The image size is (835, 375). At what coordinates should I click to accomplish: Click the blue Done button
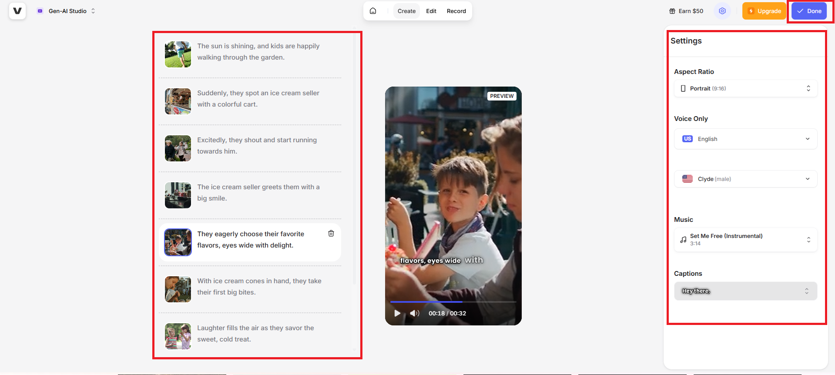[809, 11]
